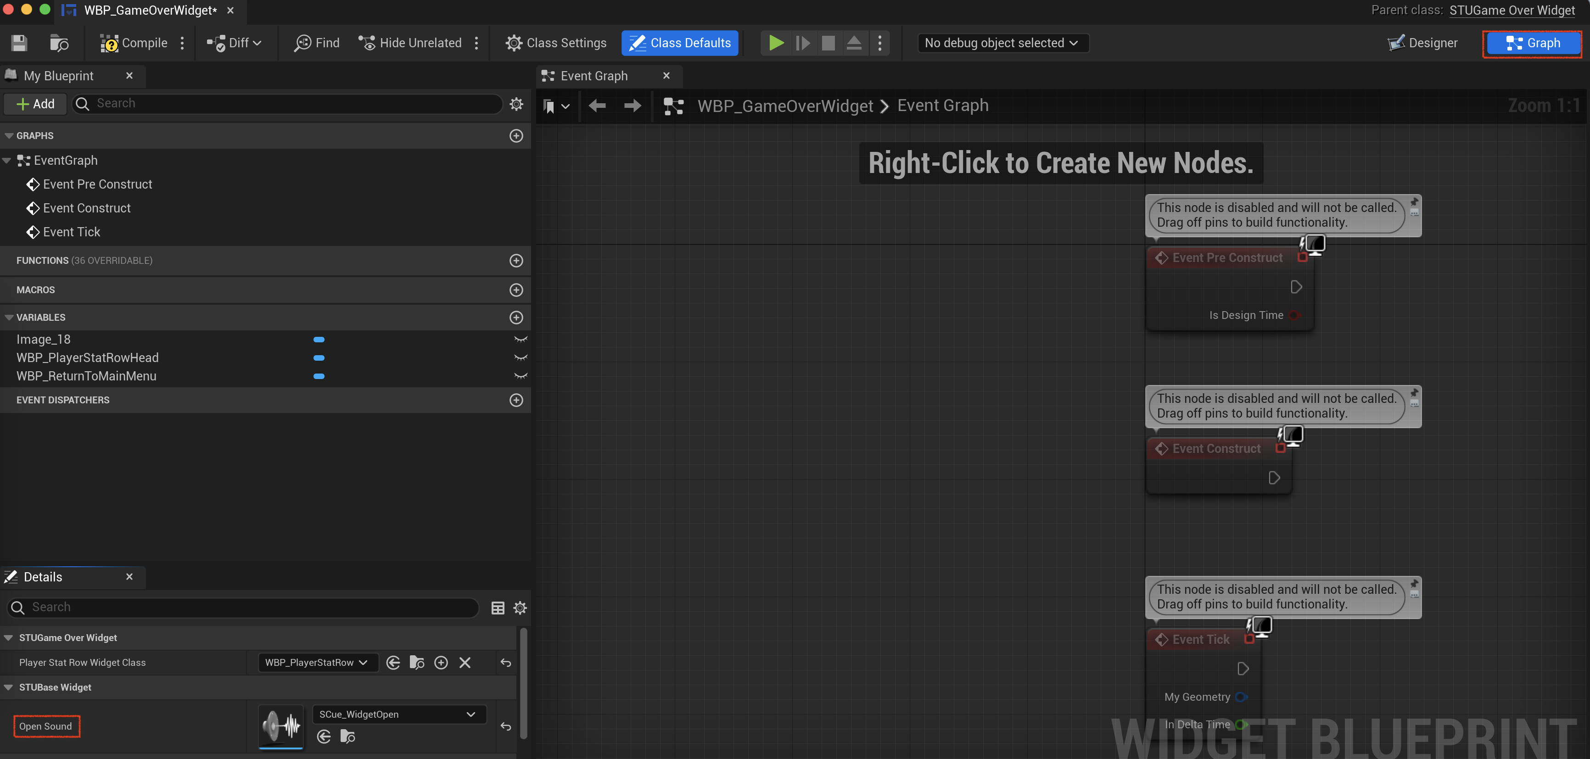Collapse the GRAPHS section
The width and height of the screenshot is (1590, 759).
(x=9, y=136)
